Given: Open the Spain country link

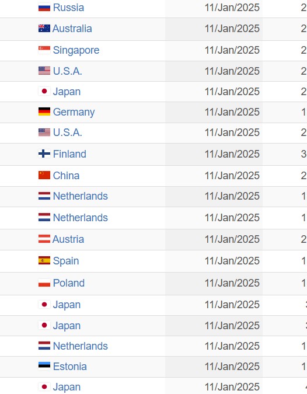Looking at the screenshot, I should click(x=66, y=261).
